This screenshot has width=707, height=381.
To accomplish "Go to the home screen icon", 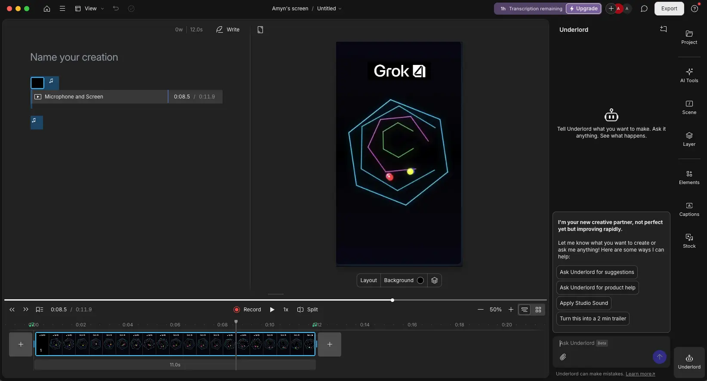I will [47, 9].
